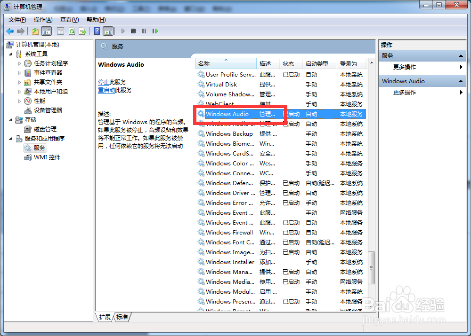Click the services list scrollbar thumb
471x336 pixels.
click(x=371, y=268)
